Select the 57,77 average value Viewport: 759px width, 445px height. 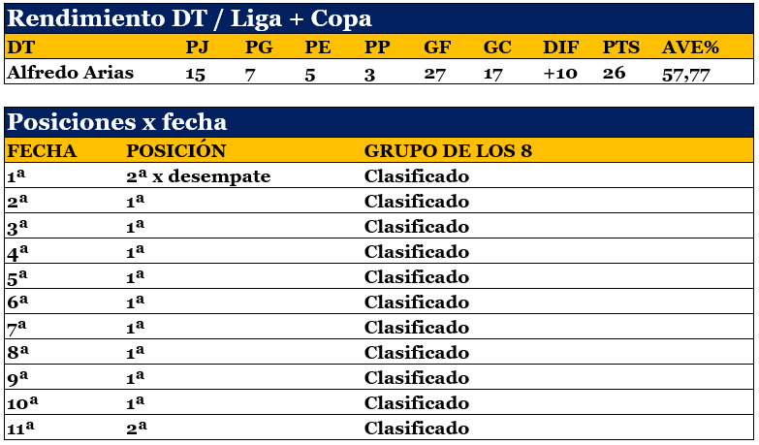coord(684,73)
